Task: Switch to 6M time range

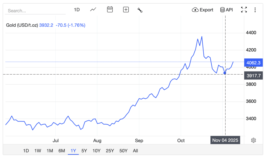Action: tap(62, 151)
